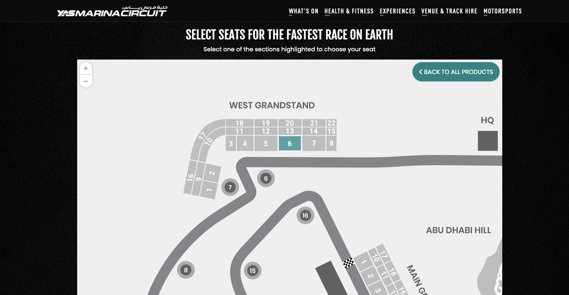Select the turn 15 circle marker
Viewport: 569px width, 295px height.
click(252, 270)
